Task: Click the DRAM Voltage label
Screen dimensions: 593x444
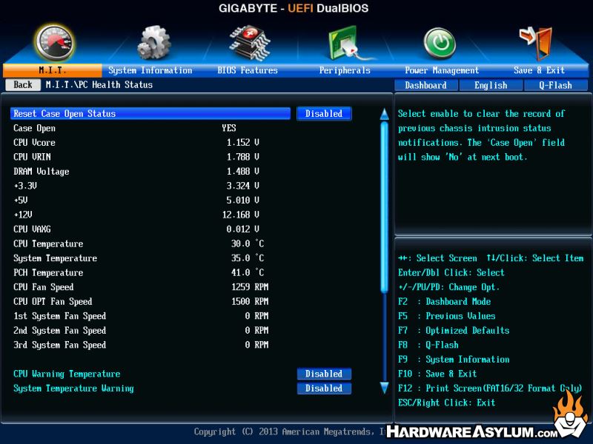Action: coord(42,172)
